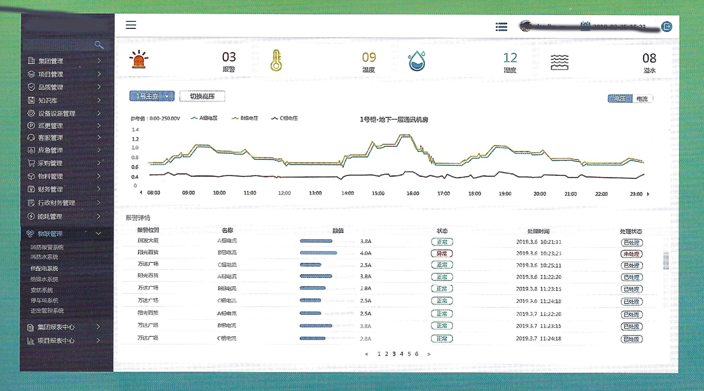Click chart timeline left scroll arrow
The image size is (704, 391).
(x=141, y=193)
